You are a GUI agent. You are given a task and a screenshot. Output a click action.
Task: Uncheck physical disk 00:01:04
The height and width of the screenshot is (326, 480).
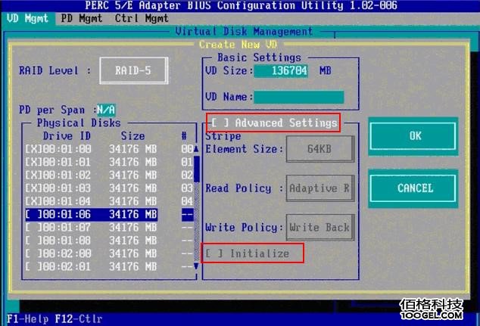[33, 201]
